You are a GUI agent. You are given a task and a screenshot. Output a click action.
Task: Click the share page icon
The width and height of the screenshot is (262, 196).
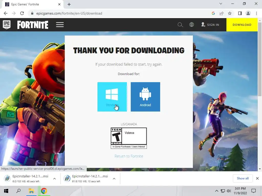222,13
